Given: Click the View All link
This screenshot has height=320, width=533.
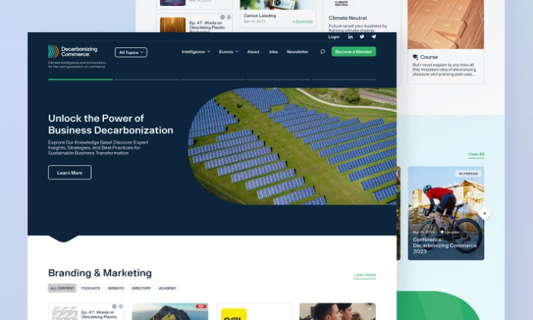Looking at the screenshot, I should pyautogui.click(x=476, y=154).
